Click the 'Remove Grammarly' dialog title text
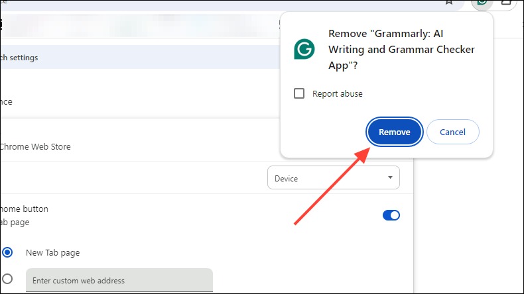This screenshot has width=524, height=294. click(x=401, y=50)
